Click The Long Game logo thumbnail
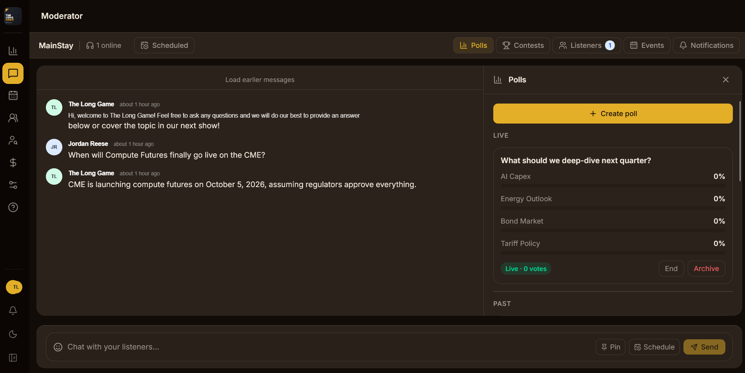Screen dimensions: 745x373 (x=13, y=16)
